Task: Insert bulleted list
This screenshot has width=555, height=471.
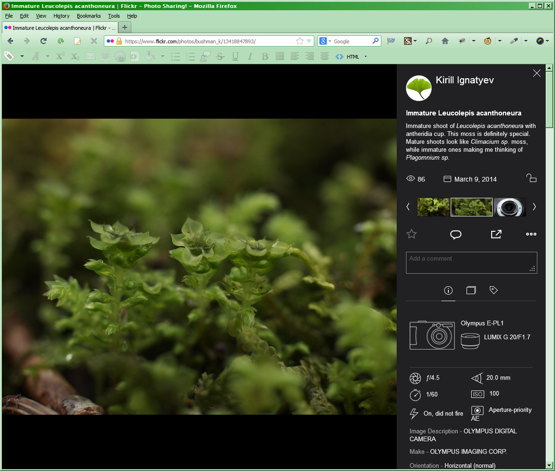Action: [x=176, y=56]
